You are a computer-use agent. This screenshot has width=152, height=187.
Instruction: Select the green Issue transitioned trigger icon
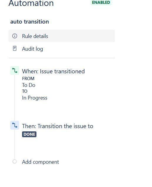pyautogui.click(x=15, y=70)
